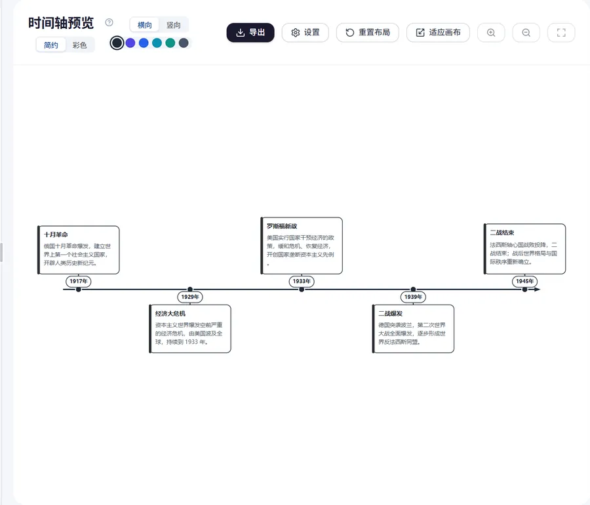Screen dimensions: 590x505
Task: Click the help question mark icon
Action: point(109,22)
